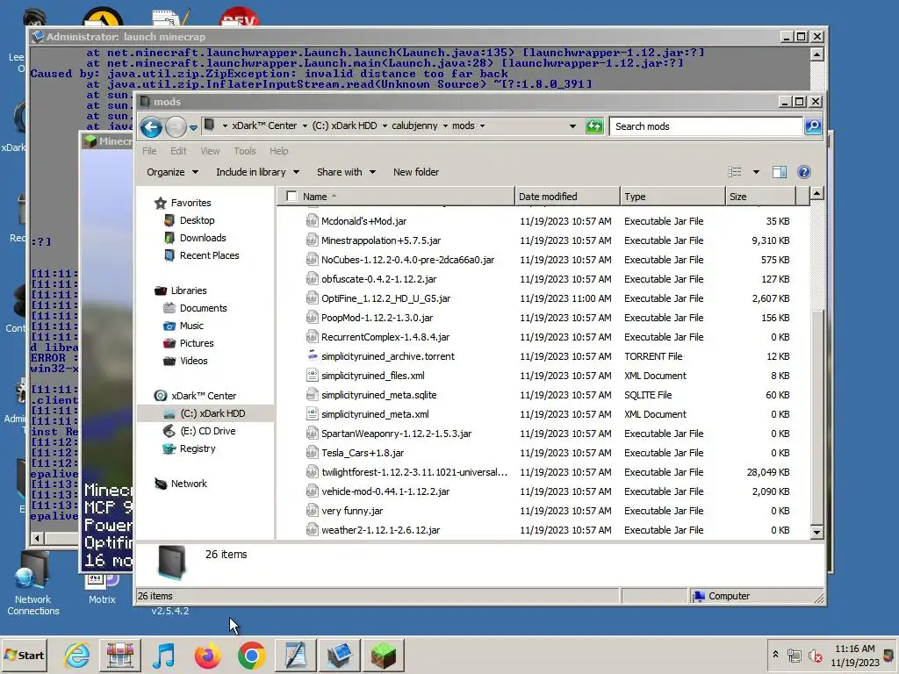899x674 pixels.
Task: Click file list scroll up arrow
Action: [816, 194]
